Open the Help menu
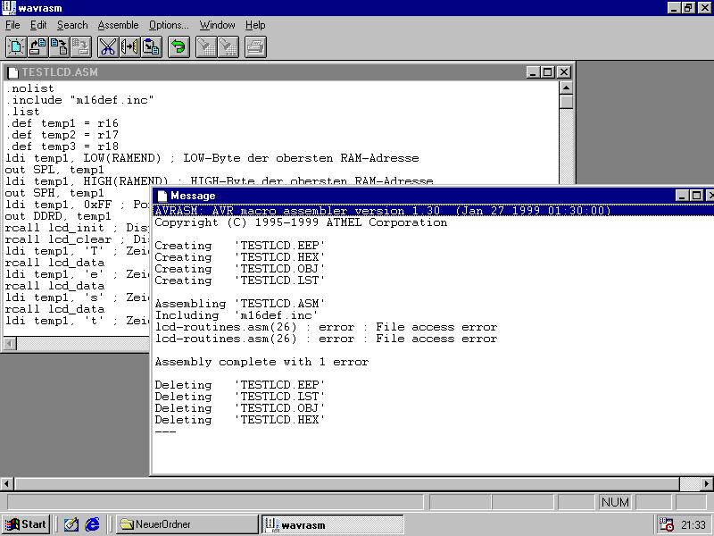The width and height of the screenshot is (714, 536). [255, 25]
